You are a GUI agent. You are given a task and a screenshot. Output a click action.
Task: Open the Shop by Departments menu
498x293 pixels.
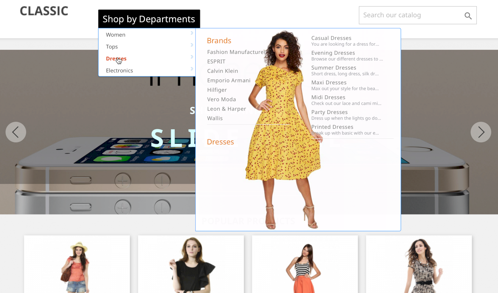click(149, 19)
